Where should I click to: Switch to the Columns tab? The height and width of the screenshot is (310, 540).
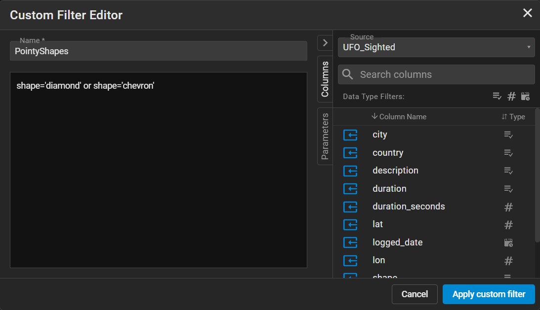(x=325, y=79)
